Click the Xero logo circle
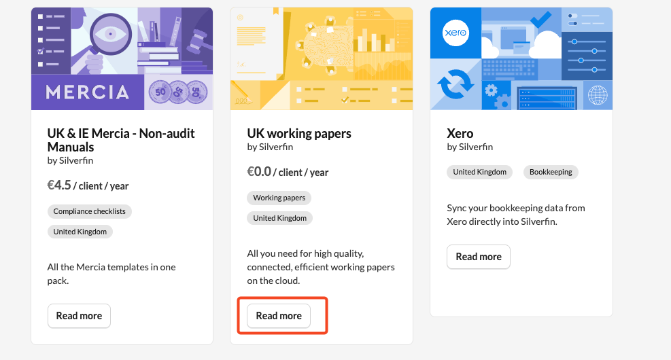 coord(455,33)
